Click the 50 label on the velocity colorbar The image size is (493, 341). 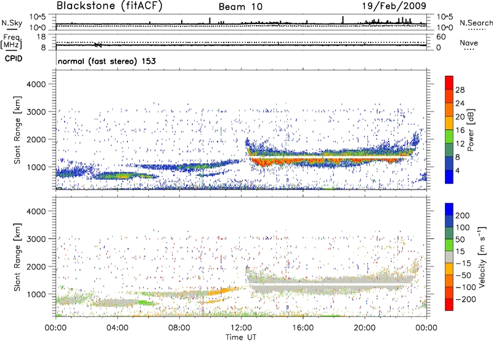(x=460, y=239)
